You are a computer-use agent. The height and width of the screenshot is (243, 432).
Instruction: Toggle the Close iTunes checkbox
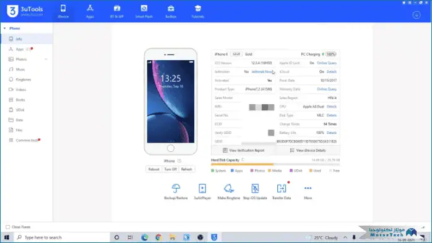pyautogui.click(x=7, y=227)
